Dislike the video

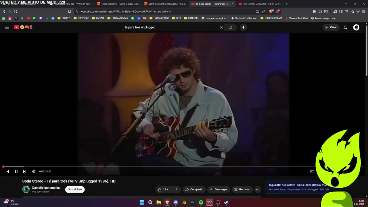pos(176,189)
